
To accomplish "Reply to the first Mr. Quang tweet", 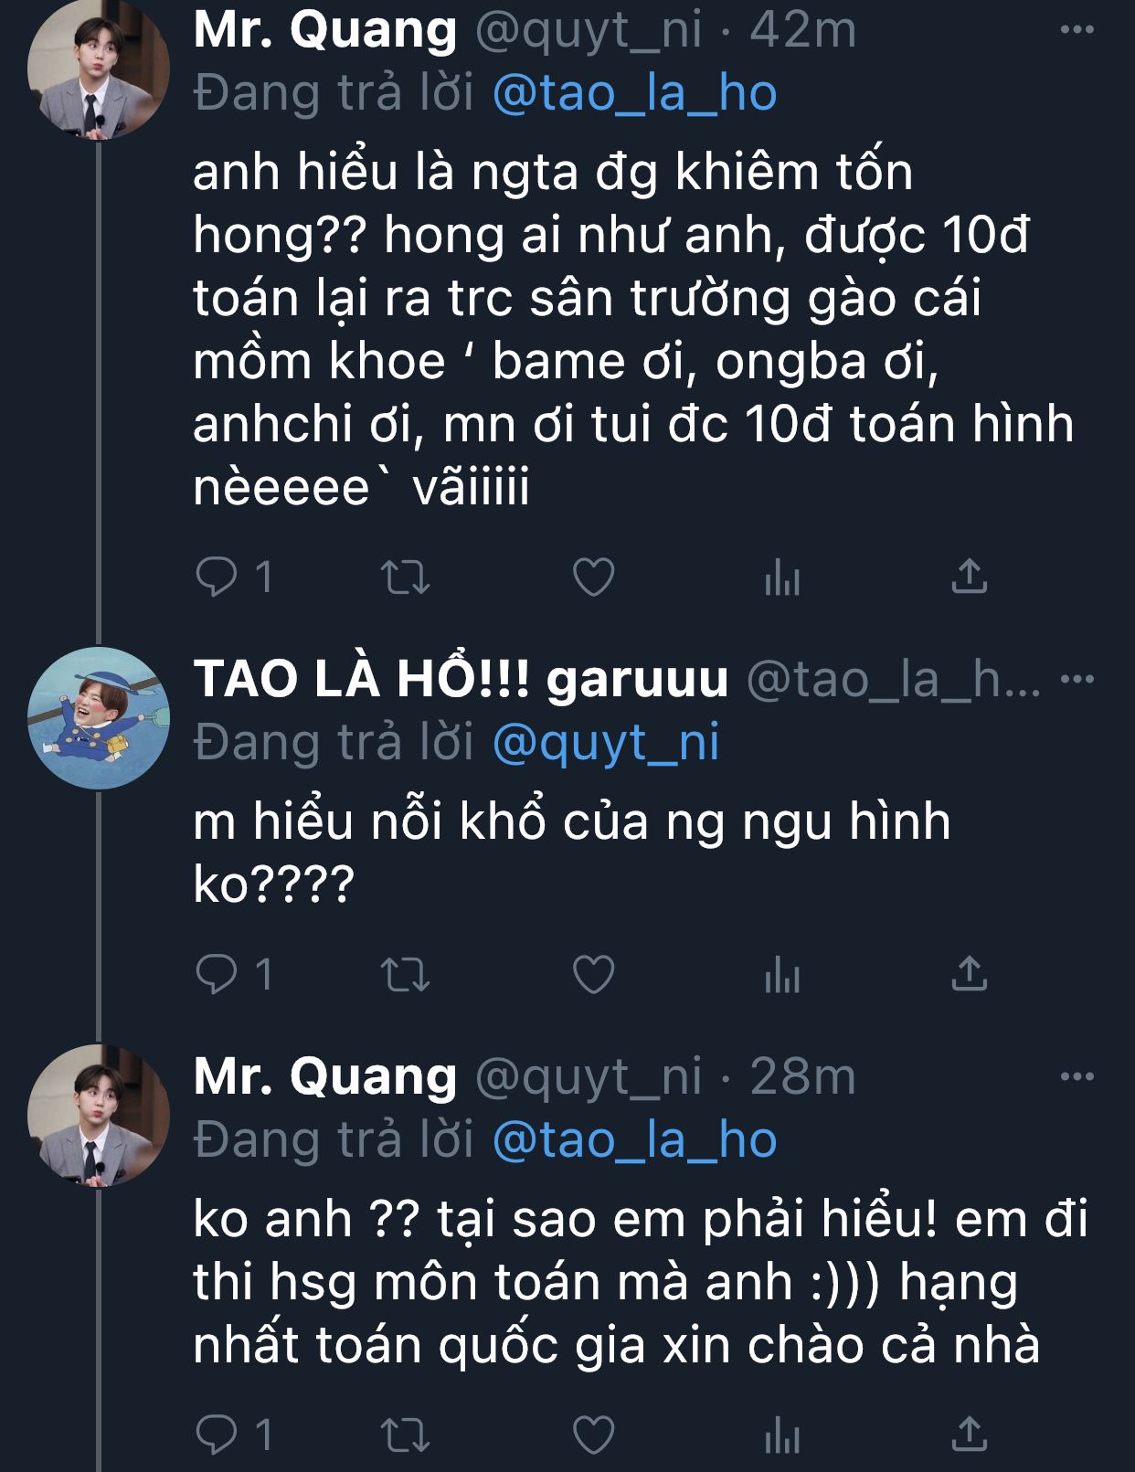I will coord(217,577).
